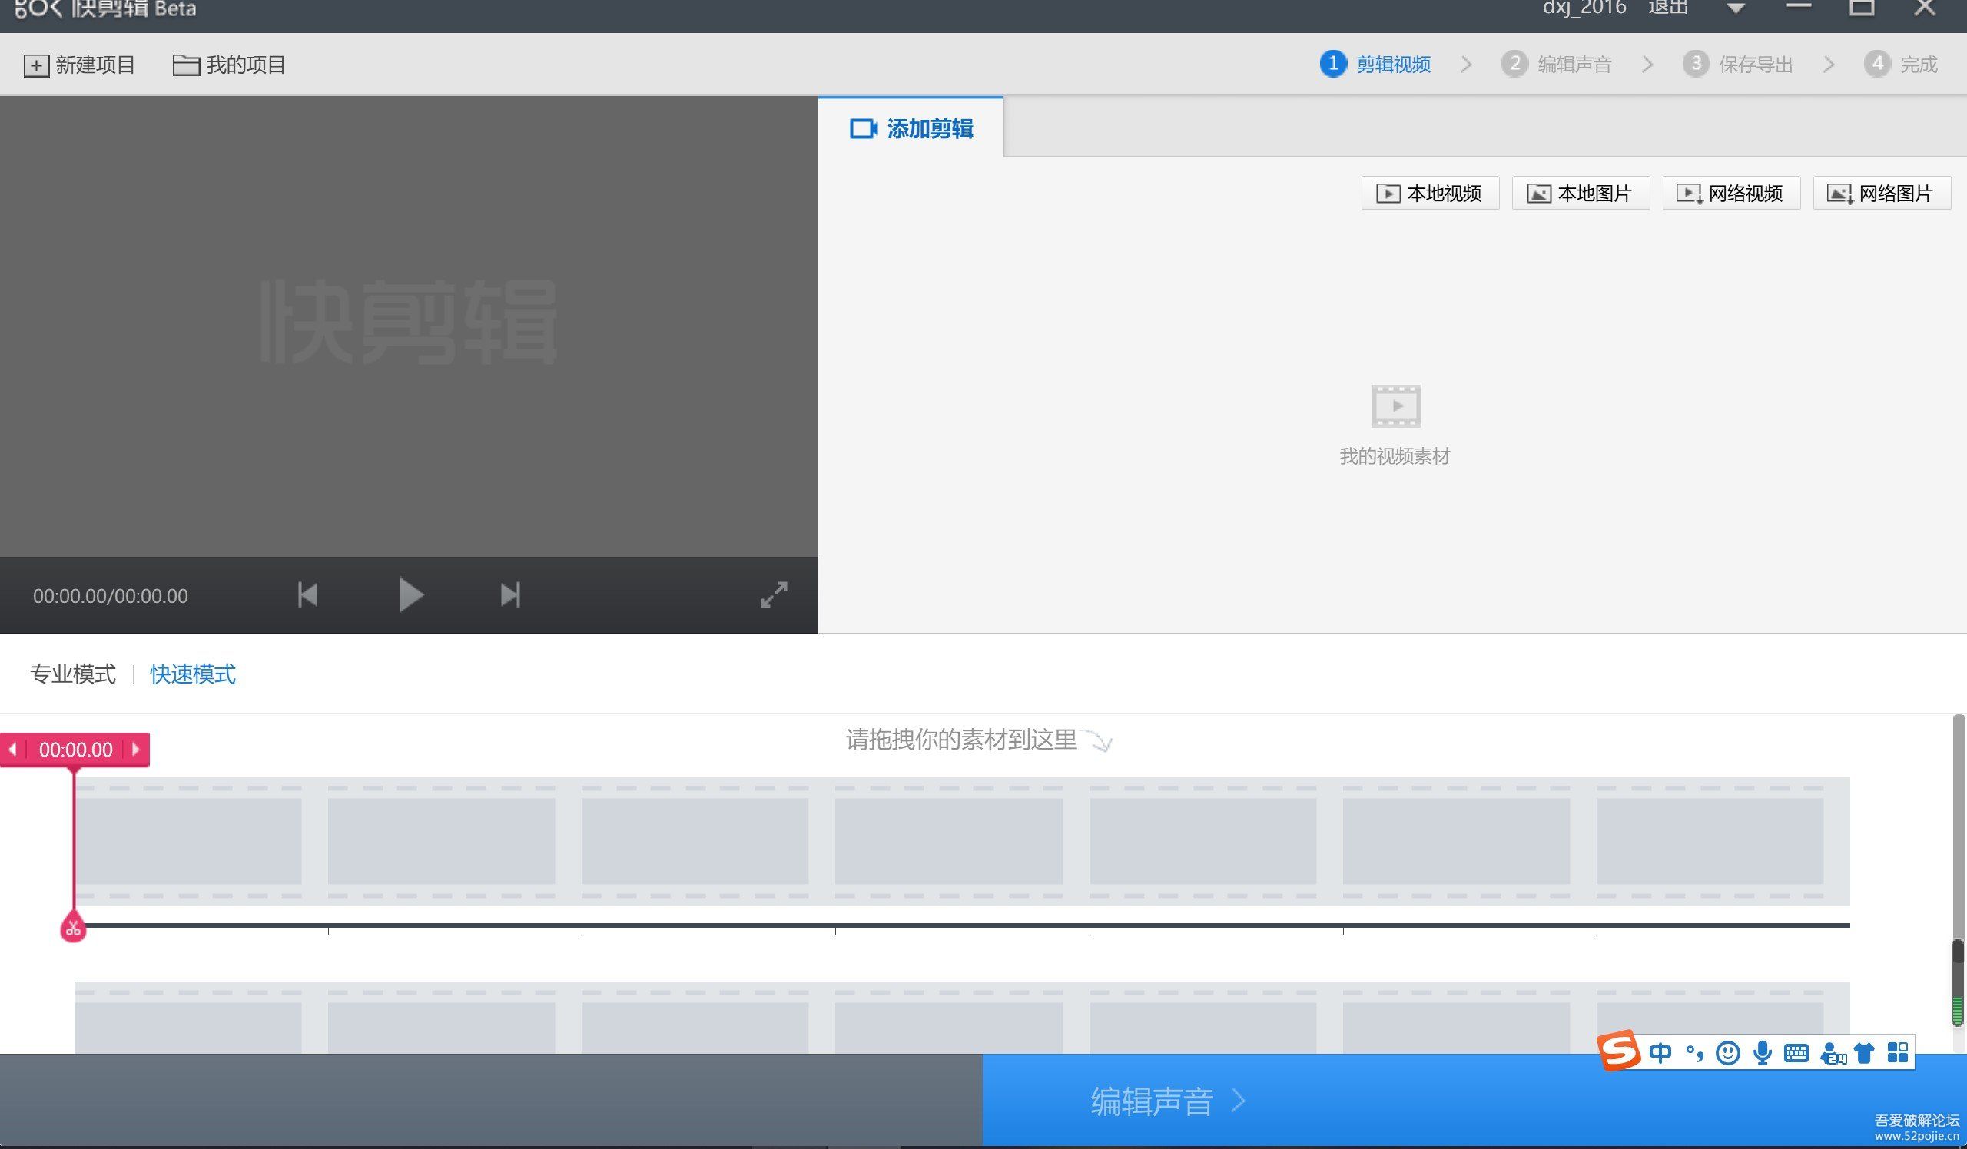Add a local image via 本地图片

pos(1581,193)
